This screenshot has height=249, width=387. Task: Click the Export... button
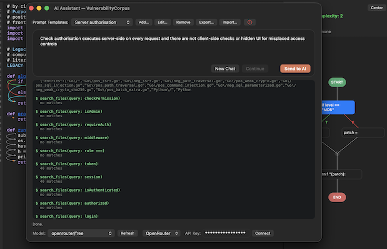[x=206, y=22]
